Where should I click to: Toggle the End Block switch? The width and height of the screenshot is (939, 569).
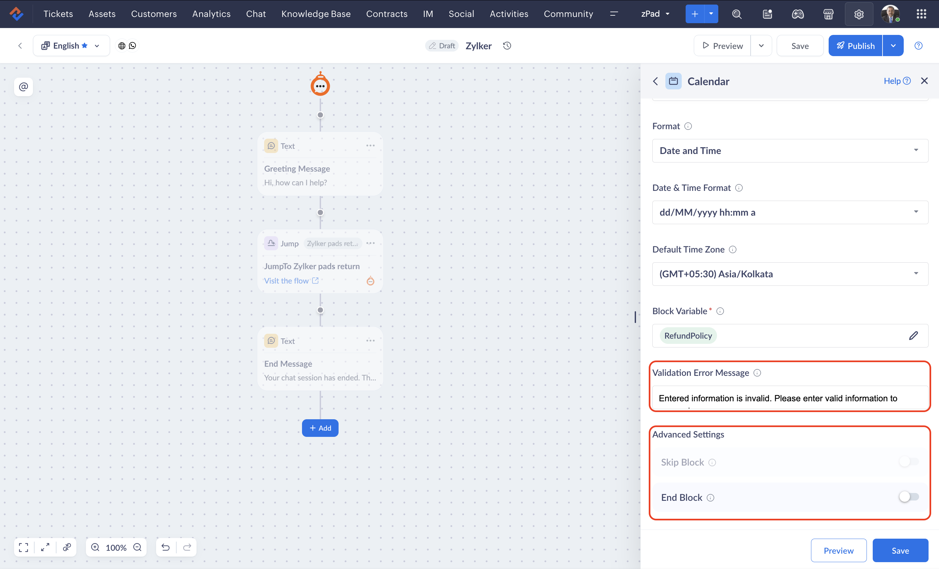point(909,497)
